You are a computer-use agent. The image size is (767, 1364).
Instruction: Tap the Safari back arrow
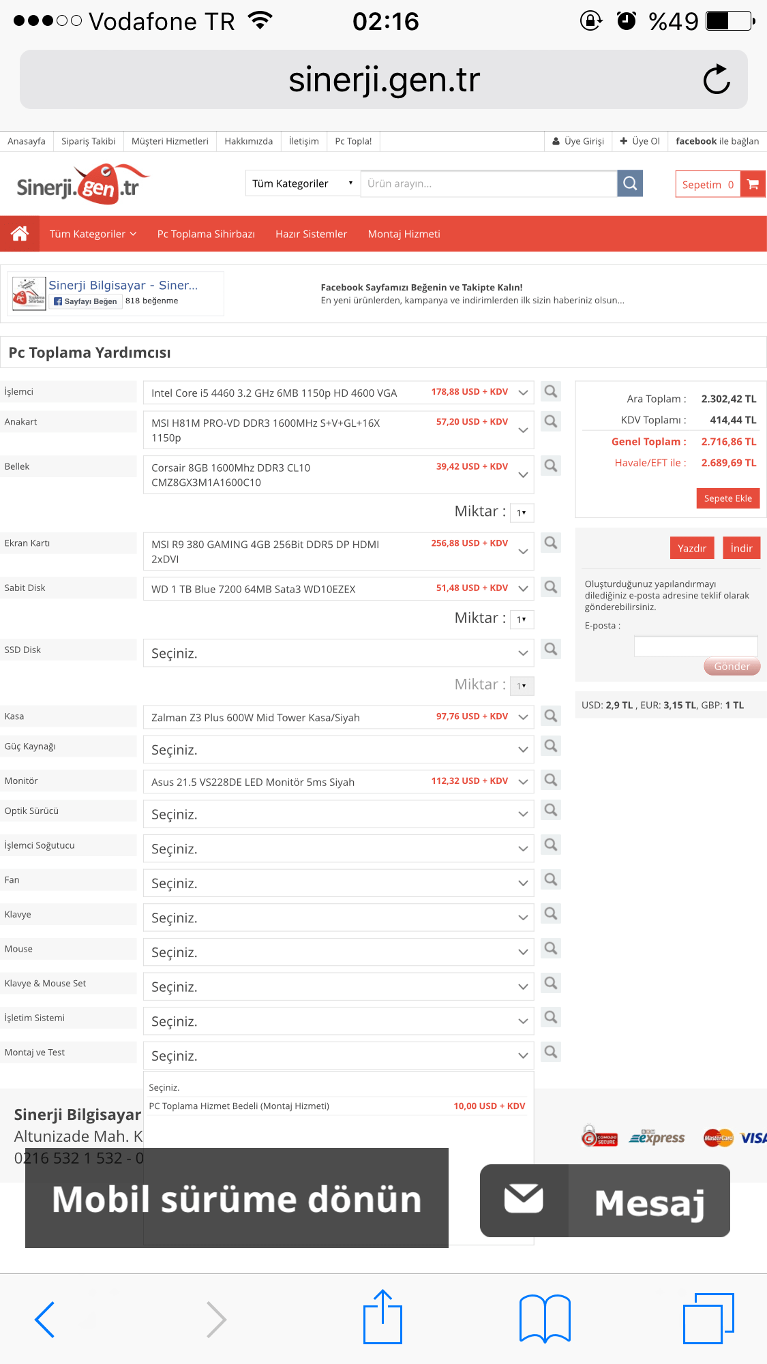click(45, 1320)
